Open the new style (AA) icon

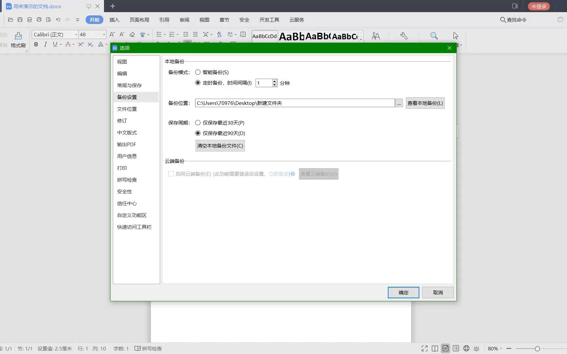click(376, 36)
